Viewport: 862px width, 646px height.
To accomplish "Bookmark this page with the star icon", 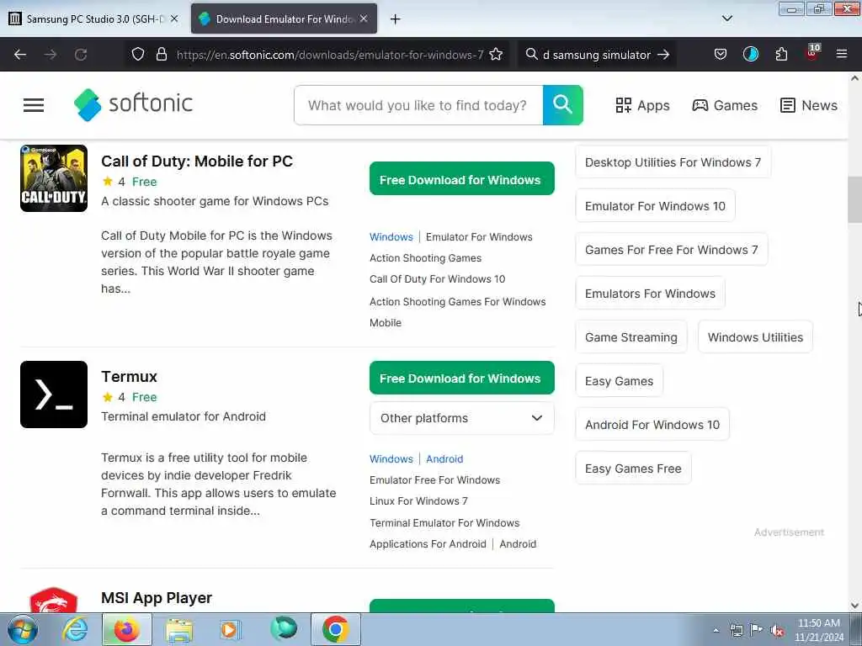I will 496,55.
